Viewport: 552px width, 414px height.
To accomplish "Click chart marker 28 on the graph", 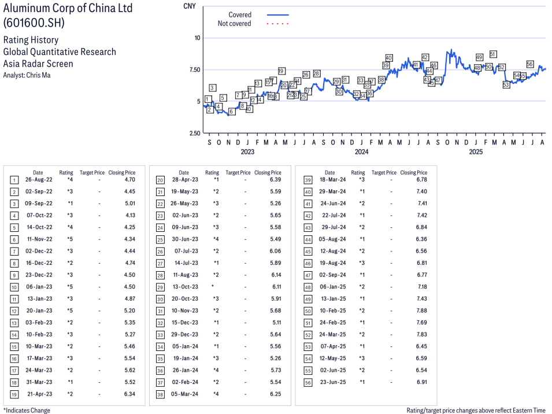I will [x=317, y=73].
